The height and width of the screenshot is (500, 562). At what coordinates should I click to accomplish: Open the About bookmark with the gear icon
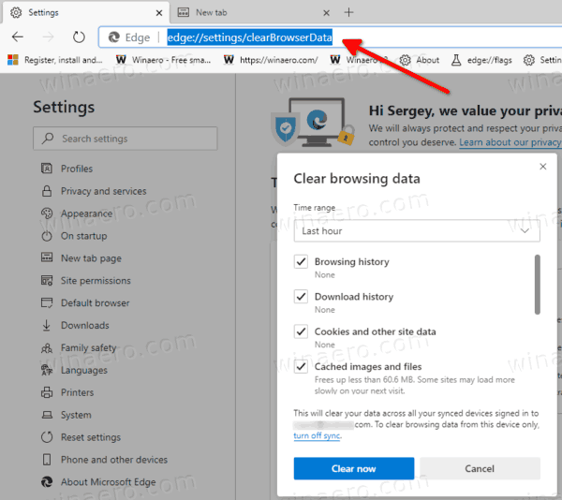pos(420,60)
